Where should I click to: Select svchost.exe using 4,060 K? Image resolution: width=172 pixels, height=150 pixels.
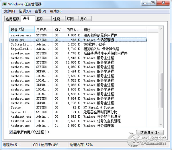(78, 67)
